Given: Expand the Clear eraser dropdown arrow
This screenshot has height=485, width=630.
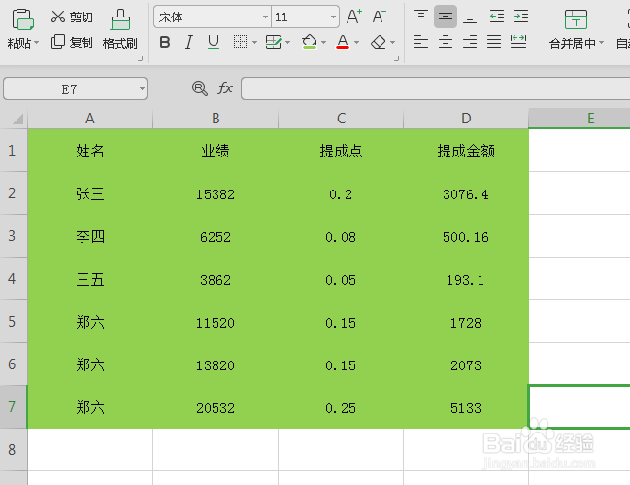Looking at the screenshot, I should click(x=392, y=42).
